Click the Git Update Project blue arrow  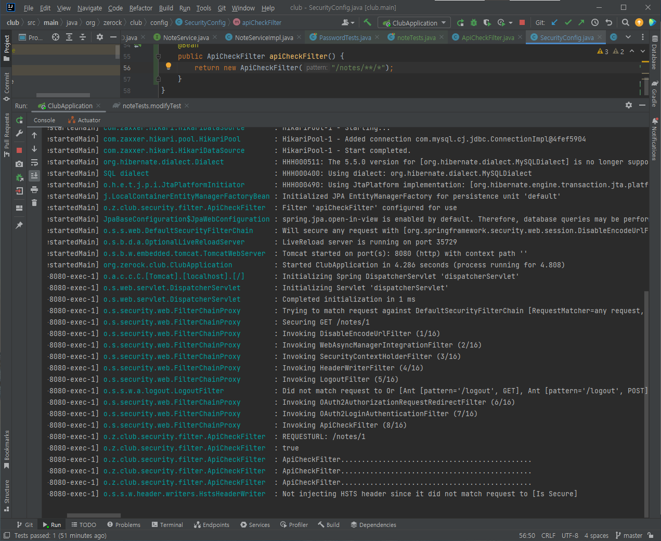(x=554, y=22)
